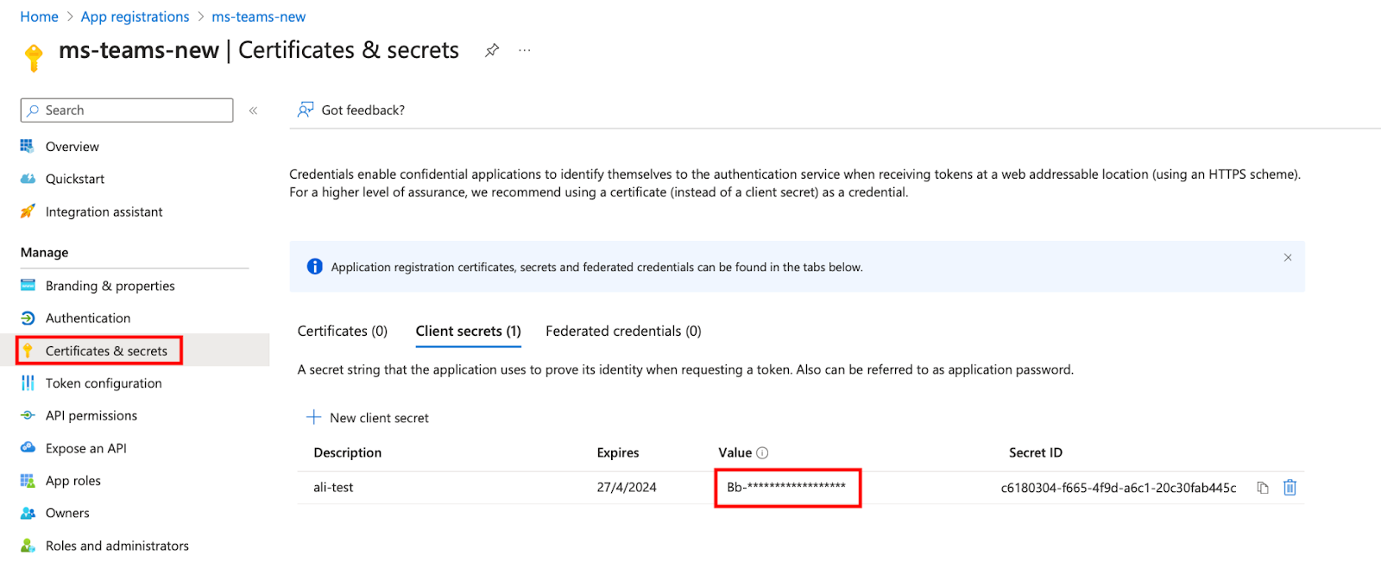Click the feedback person icon
The image size is (1381, 568).
click(306, 110)
